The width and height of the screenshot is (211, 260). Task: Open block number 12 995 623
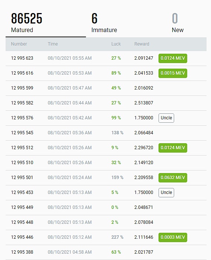click(22, 58)
